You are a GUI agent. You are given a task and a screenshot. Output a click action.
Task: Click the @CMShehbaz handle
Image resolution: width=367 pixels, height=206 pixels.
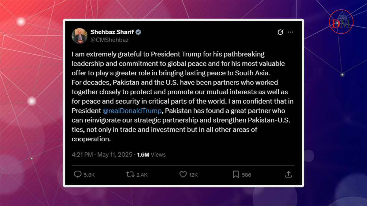109,40
